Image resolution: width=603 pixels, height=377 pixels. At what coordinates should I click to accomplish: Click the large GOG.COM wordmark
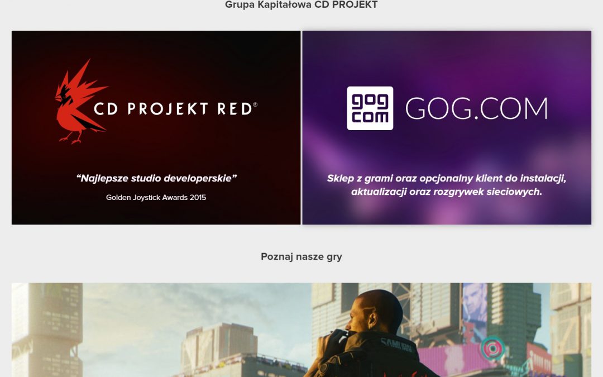(x=476, y=108)
